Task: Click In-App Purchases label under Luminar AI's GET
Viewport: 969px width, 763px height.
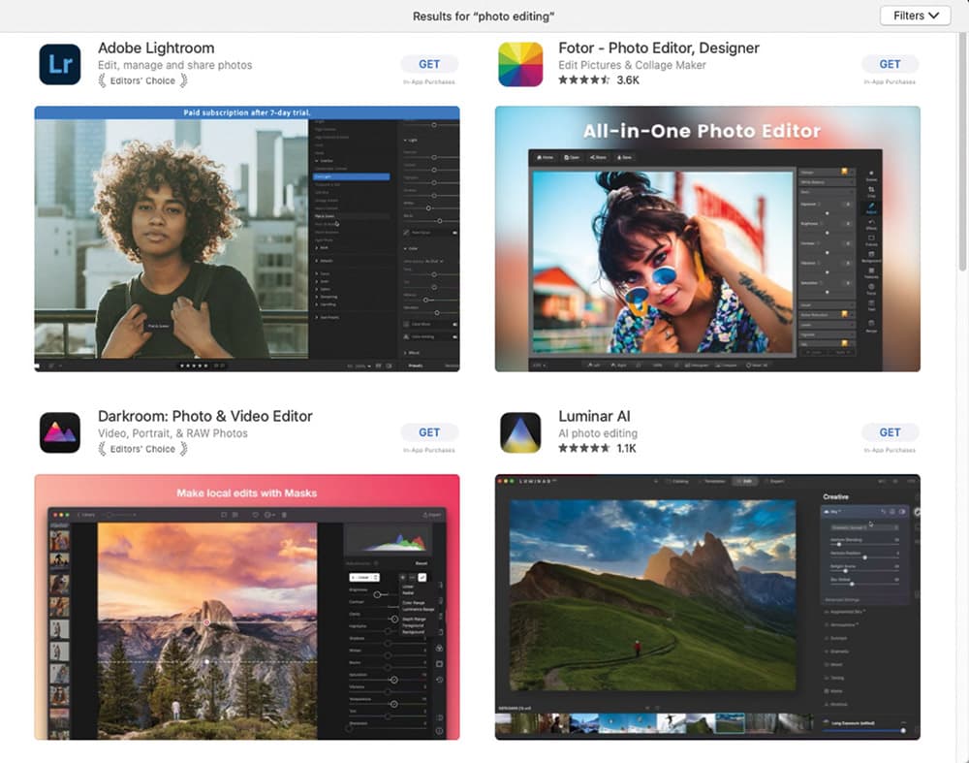Action: coord(890,450)
